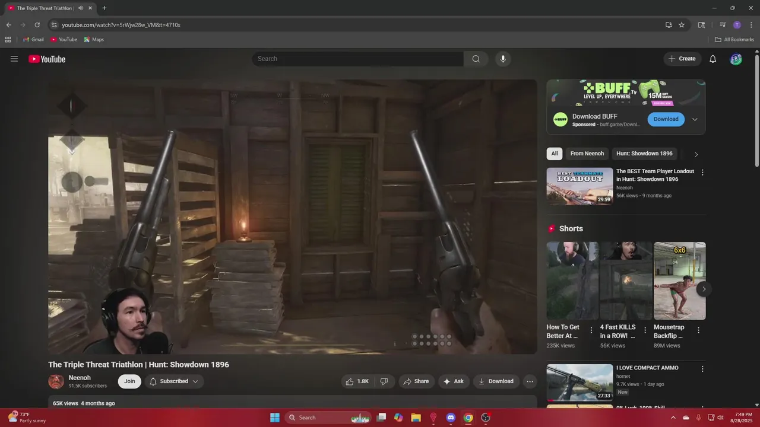Open options for How To Get Better short

(x=591, y=330)
